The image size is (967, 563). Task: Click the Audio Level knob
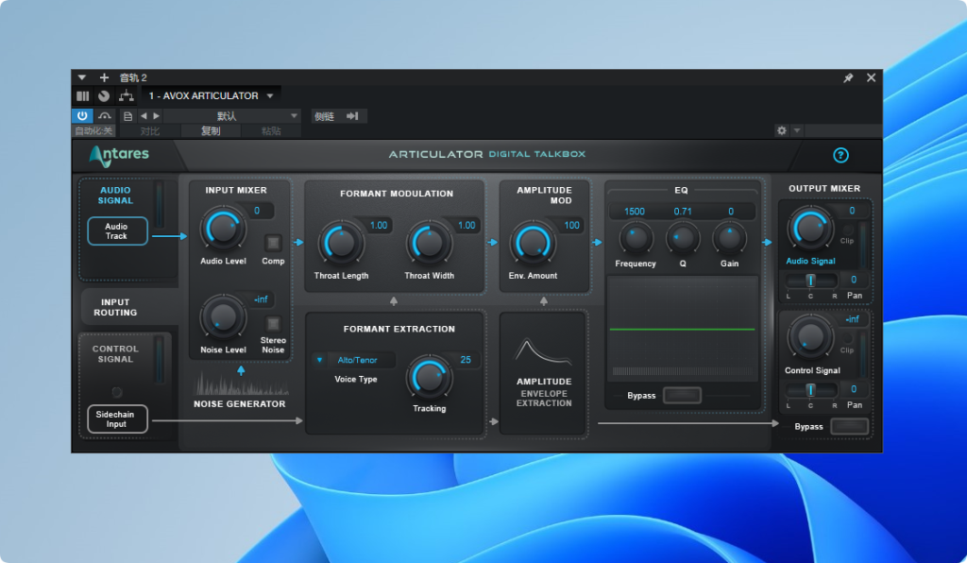223,229
